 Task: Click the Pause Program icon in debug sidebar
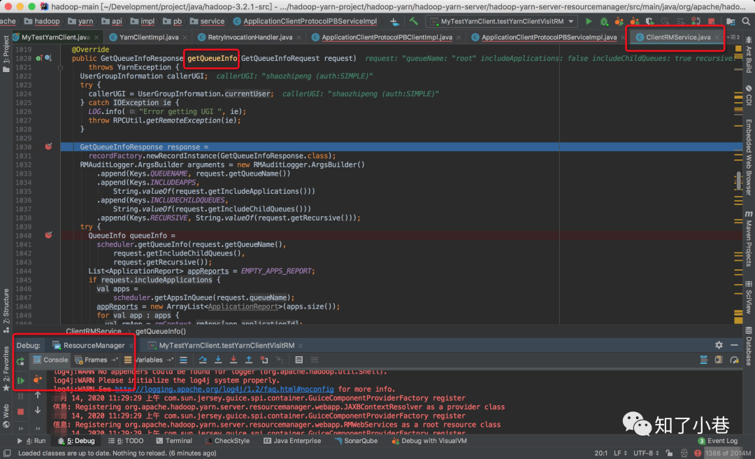point(20,396)
